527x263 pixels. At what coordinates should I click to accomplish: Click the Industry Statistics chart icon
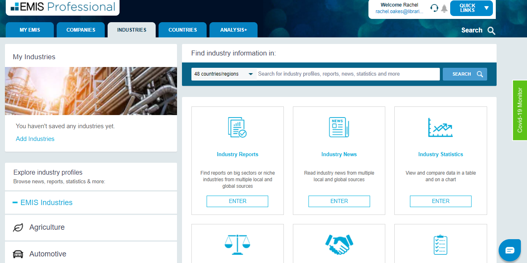[x=440, y=127]
